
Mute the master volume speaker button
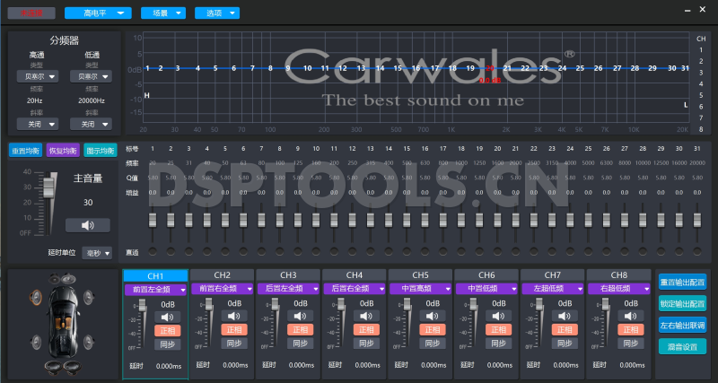coord(87,225)
